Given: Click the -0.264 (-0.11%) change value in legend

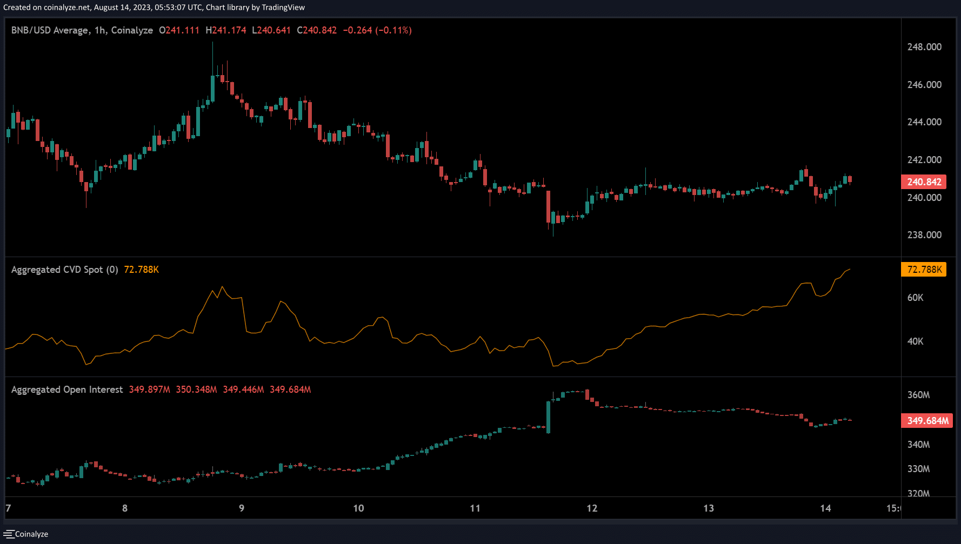Looking at the screenshot, I should [x=377, y=30].
